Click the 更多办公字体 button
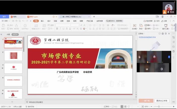Viewport: 177px width, 109px height. (162, 101)
